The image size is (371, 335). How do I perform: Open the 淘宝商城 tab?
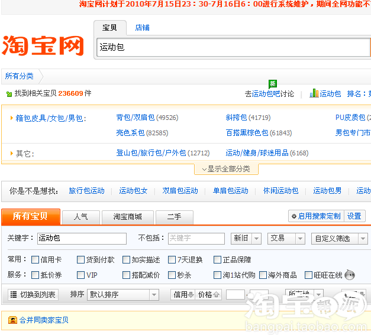click(x=128, y=217)
